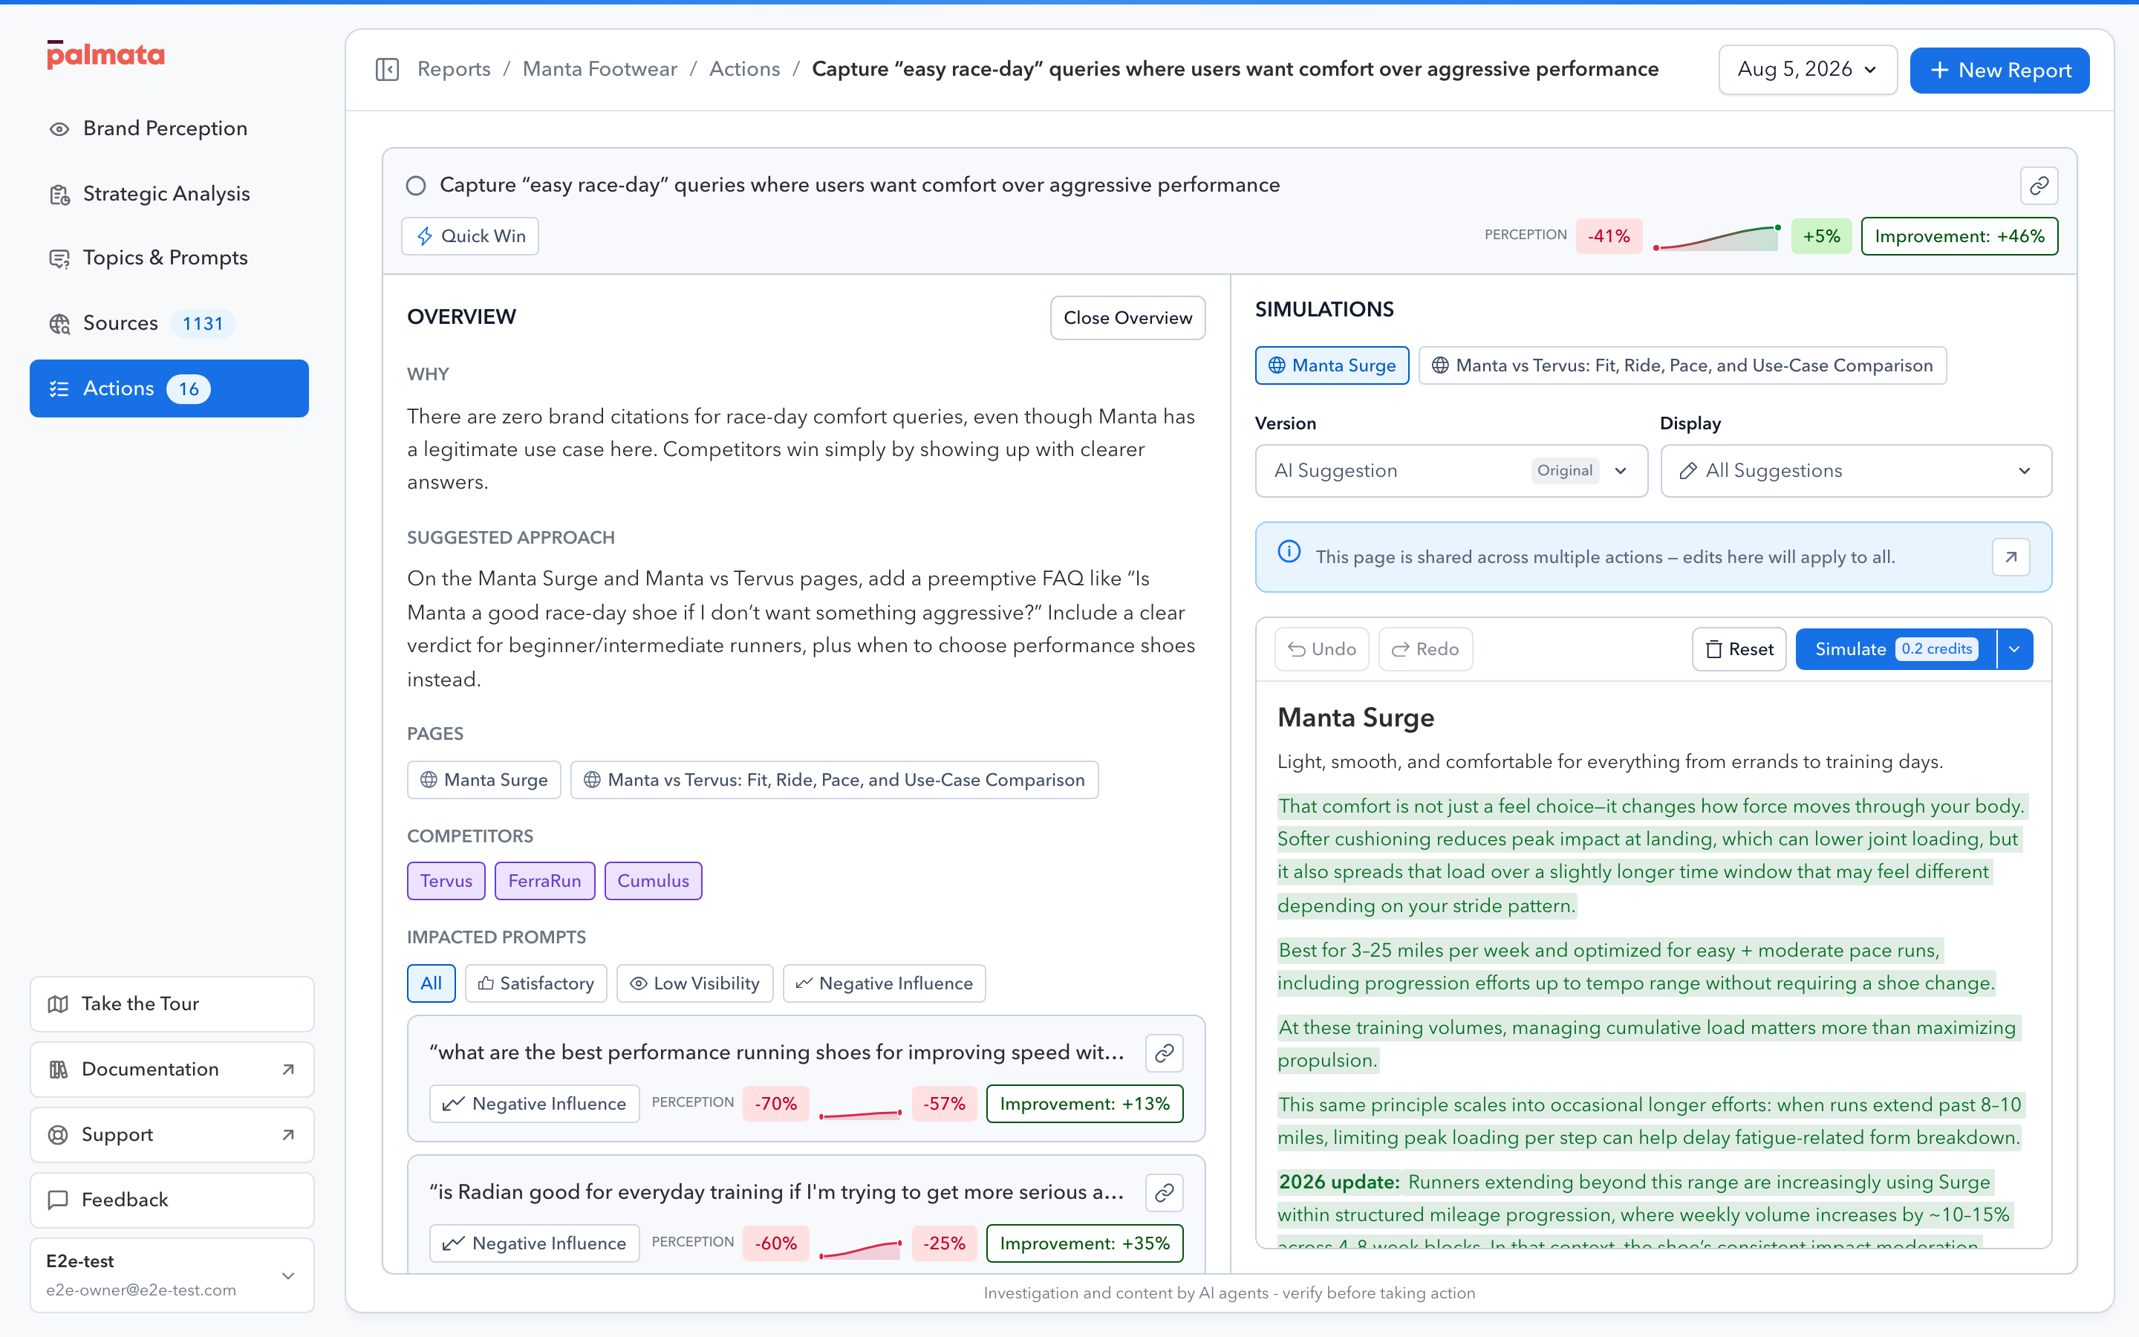
Task: Create a New Report
Action: [1999, 70]
